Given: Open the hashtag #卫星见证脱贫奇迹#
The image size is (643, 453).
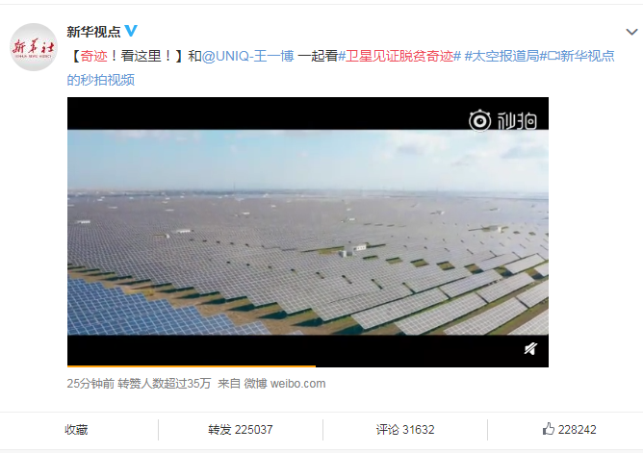Looking at the screenshot, I should [399, 56].
